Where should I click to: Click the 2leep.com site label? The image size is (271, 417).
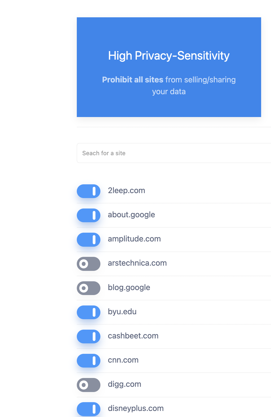126,190
